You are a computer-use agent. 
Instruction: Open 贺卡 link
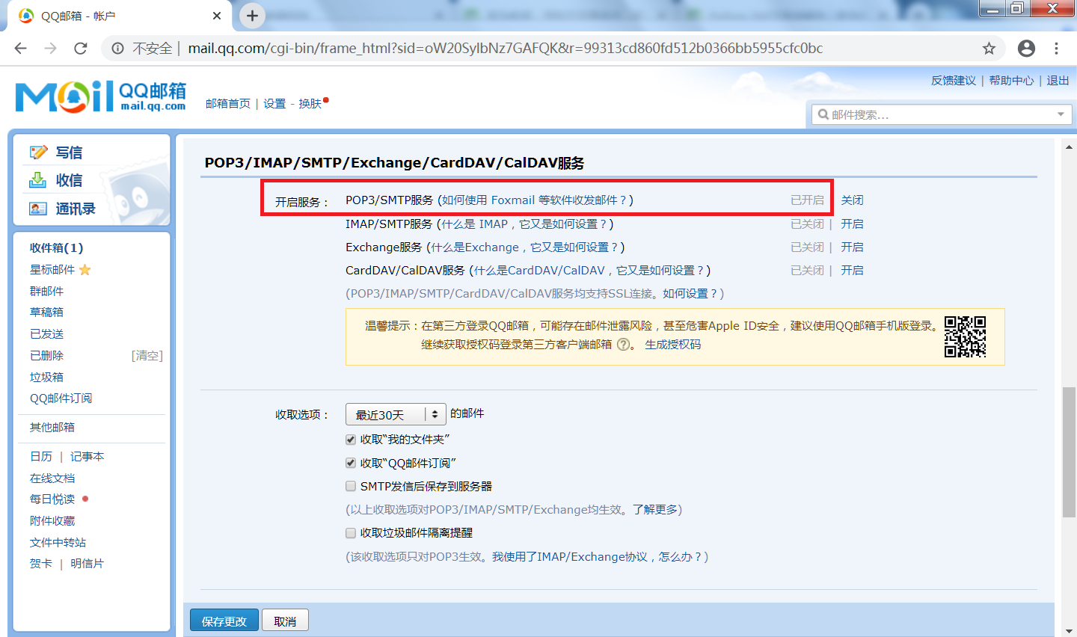(41, 563)
